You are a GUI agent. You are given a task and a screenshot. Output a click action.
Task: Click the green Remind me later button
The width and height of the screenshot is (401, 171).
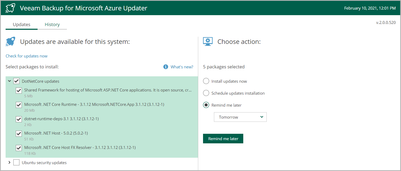223,139
